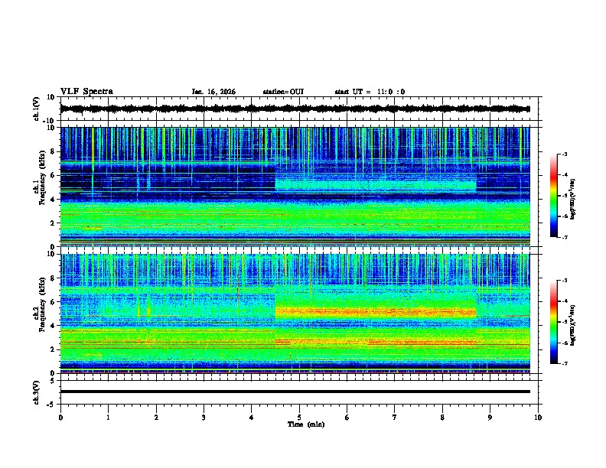The image size is (606, 468).
Task: Click the ch.3 flat voltage trace
Action: coord(295,392)
